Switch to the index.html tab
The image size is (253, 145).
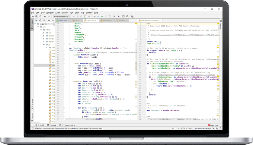point(62,20)
